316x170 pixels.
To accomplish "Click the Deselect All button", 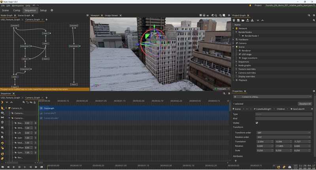I will coord(305,104).
